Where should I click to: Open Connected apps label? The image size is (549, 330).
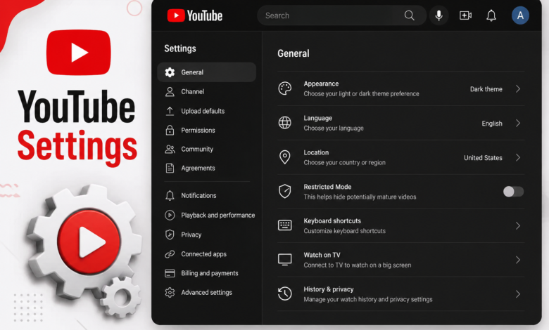click(x=204, y=254)
